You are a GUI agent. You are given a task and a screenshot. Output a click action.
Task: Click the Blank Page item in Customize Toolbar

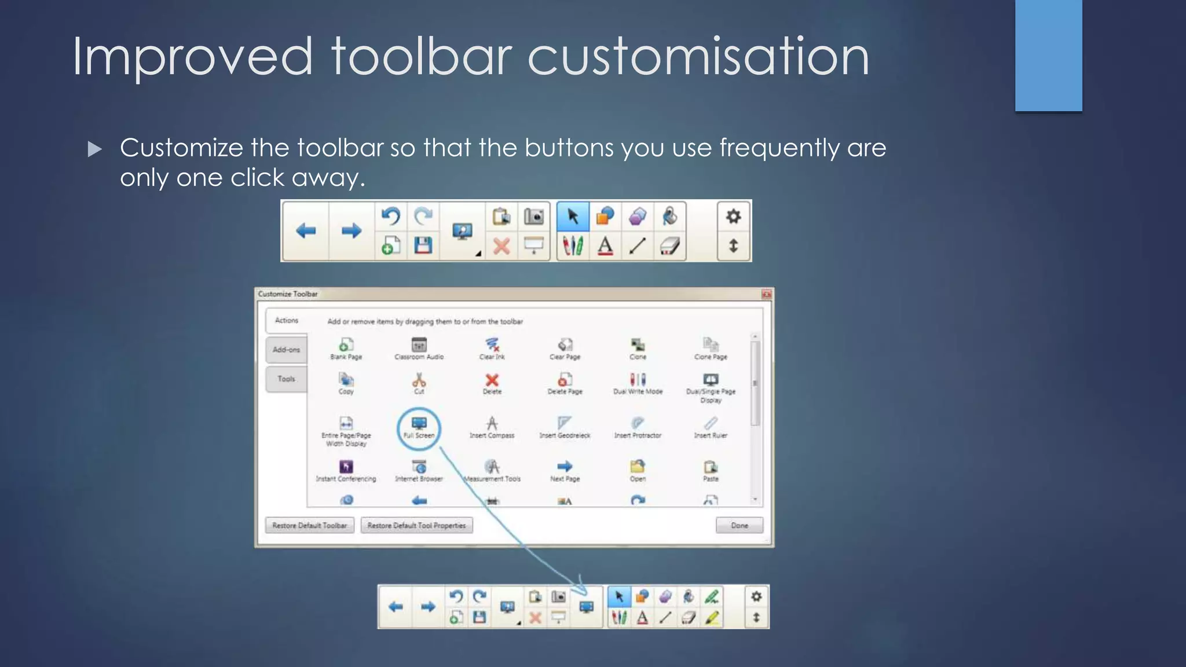[x=346, y=349]
